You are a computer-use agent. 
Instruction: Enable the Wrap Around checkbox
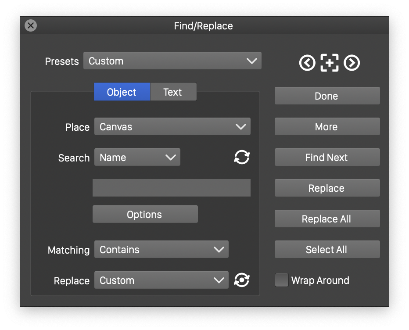(282, 280)
